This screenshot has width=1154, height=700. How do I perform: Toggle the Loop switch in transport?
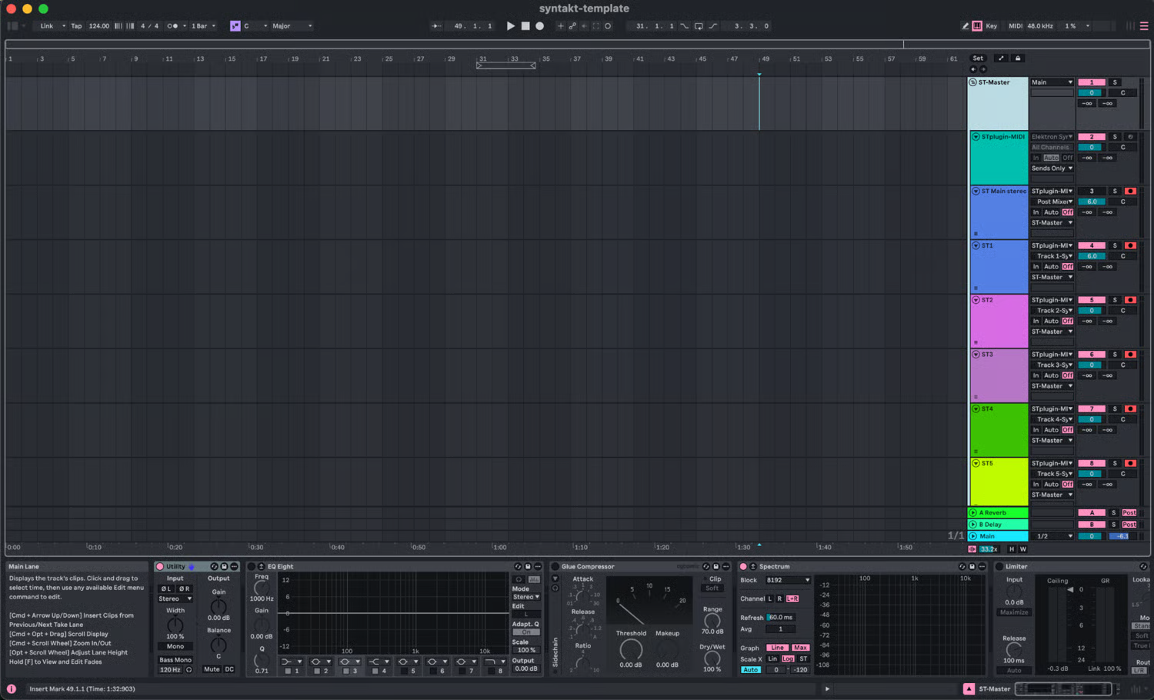click(x=699, y=26)
